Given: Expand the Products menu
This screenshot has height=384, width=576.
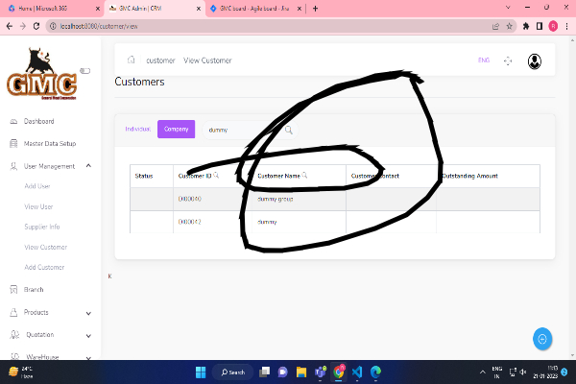Looking at the screenshot, I should tap(88, 312).
